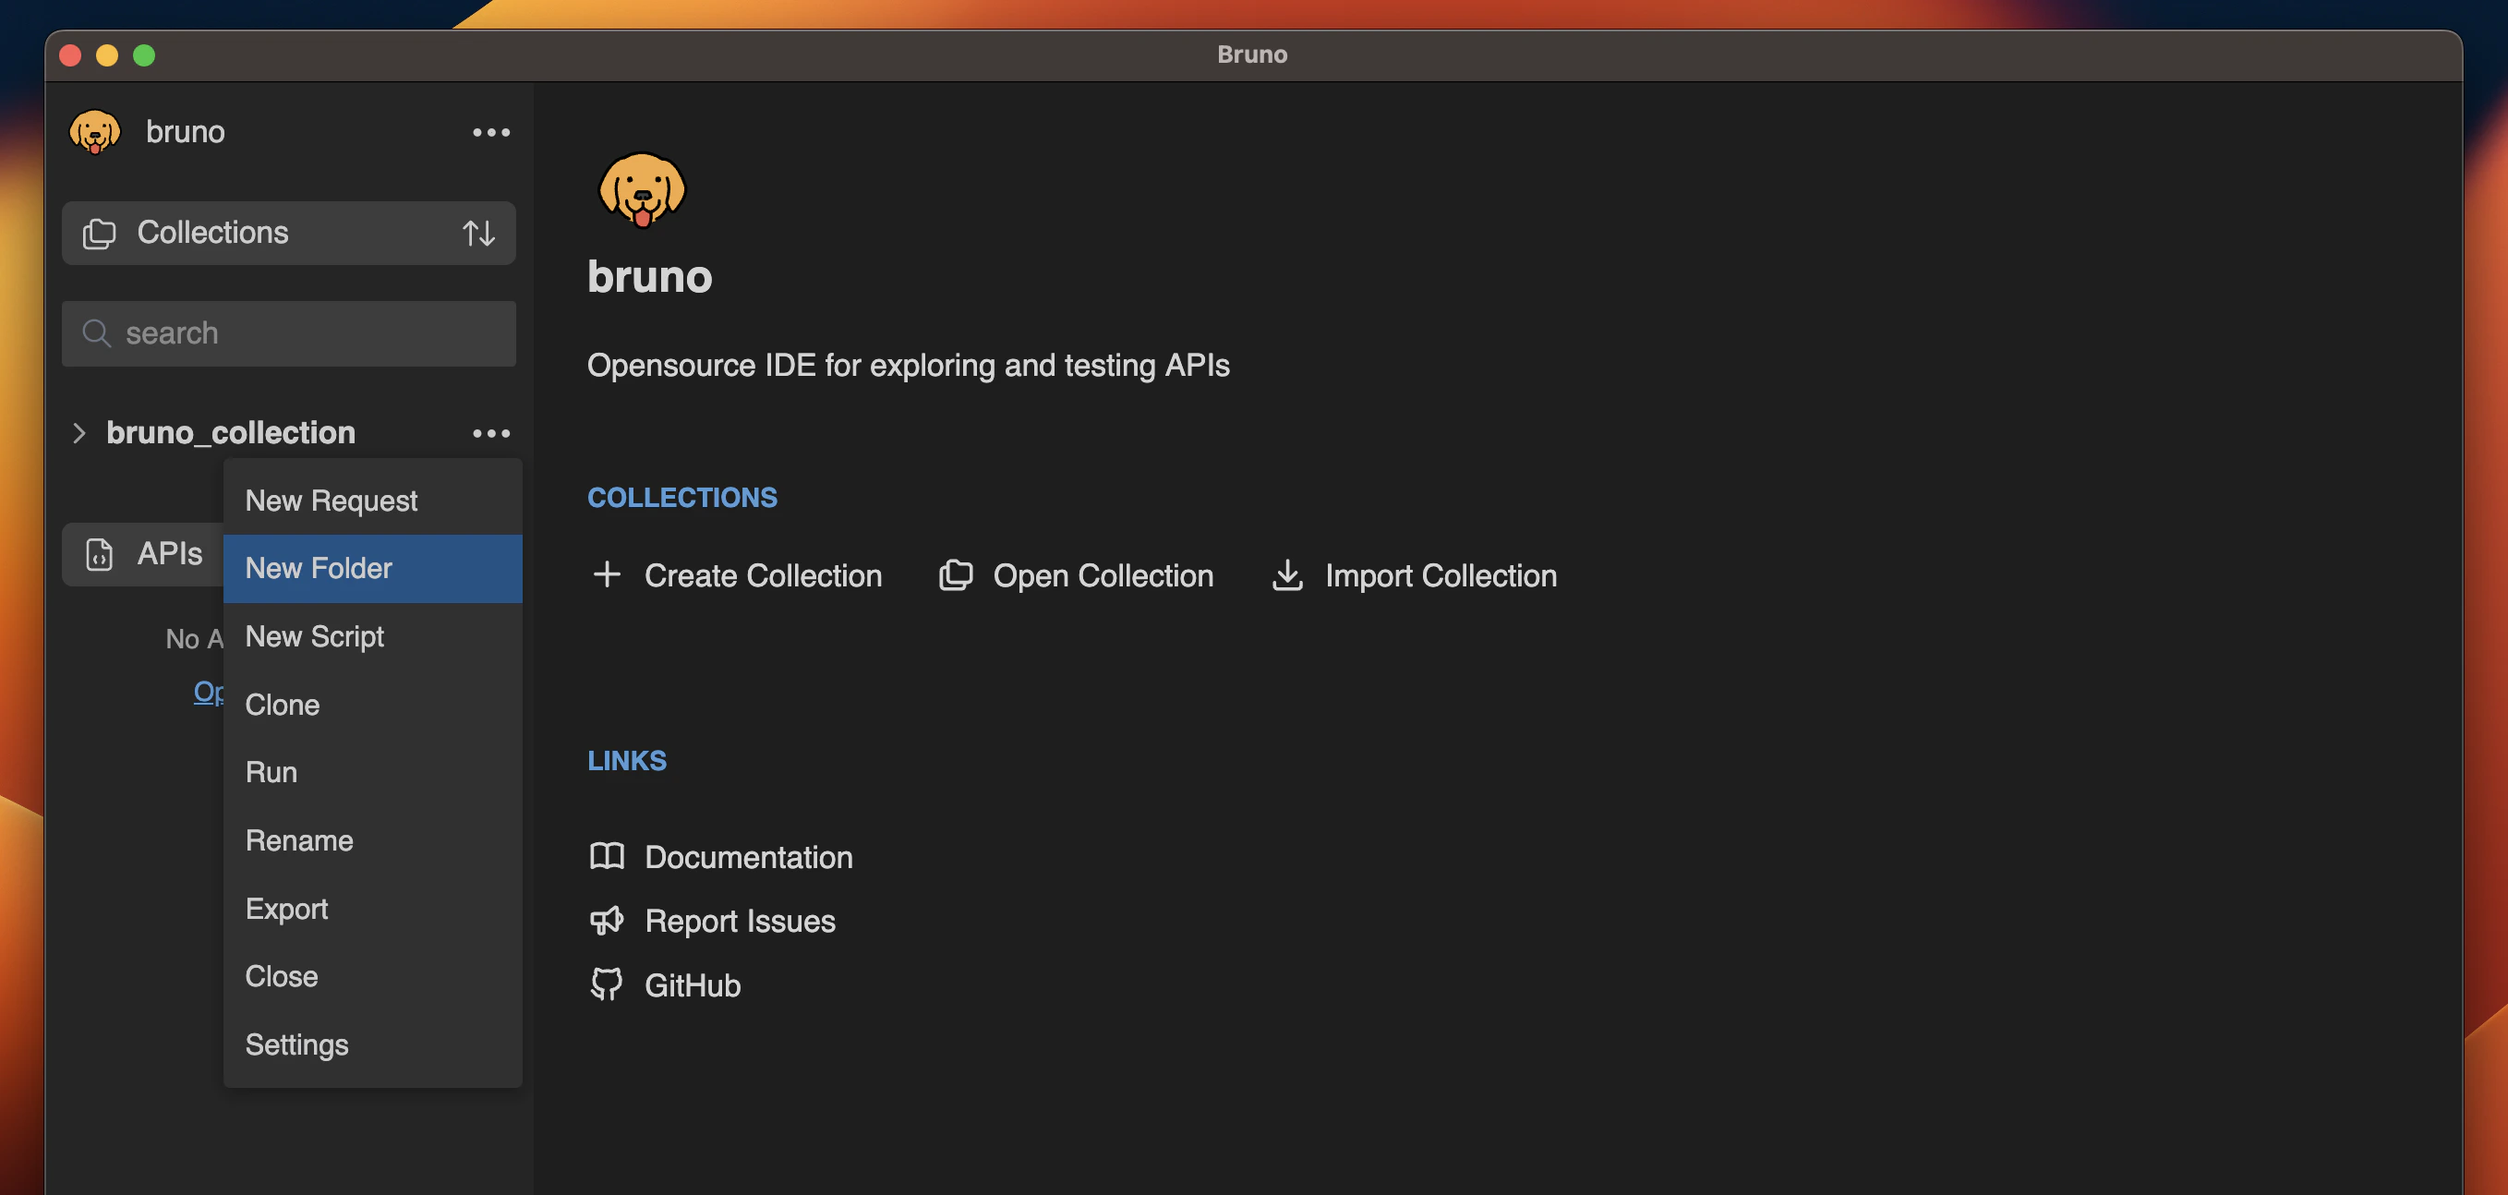
Task: Click the Documentation book icon
Action: coord(607,856)
